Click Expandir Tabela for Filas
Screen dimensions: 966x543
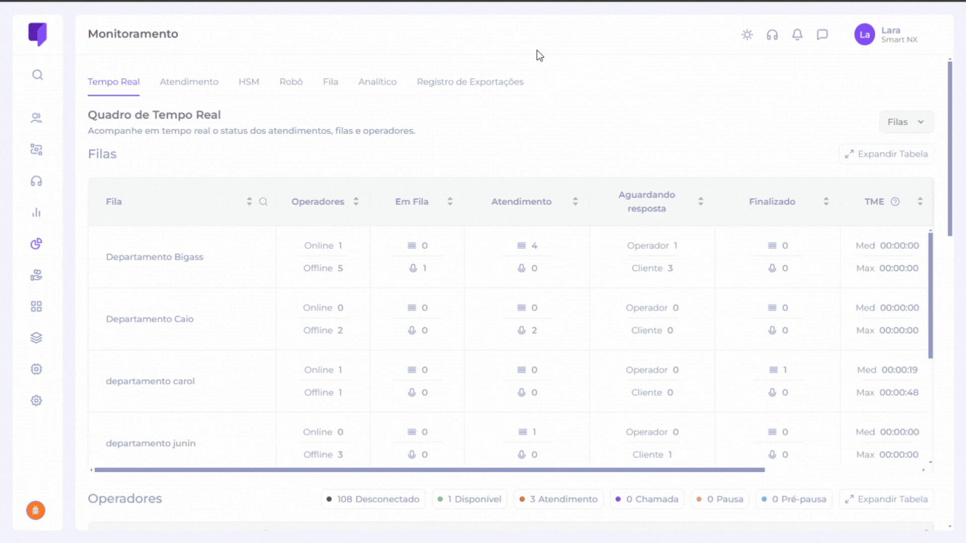tap(887, 154)
